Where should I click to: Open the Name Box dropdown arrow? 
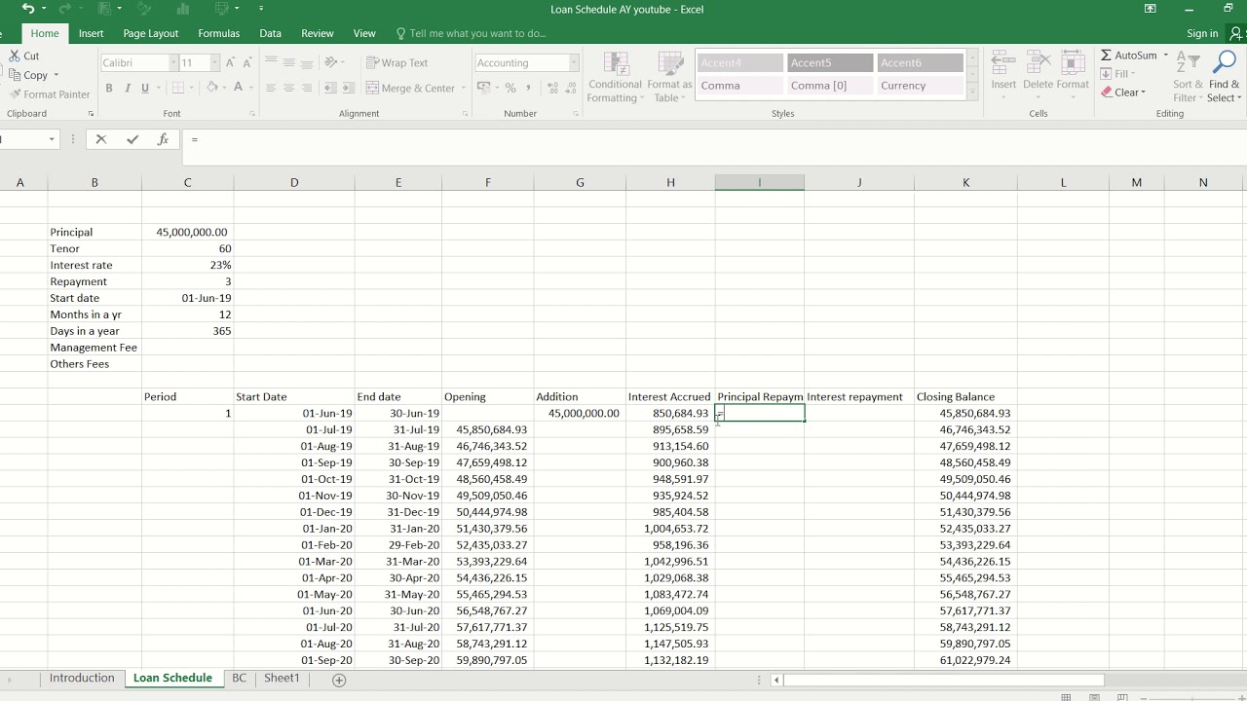(x=52, y=139)
